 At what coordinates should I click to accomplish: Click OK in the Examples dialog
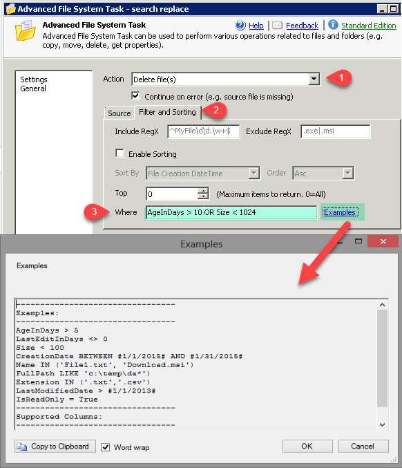(307, 446)
